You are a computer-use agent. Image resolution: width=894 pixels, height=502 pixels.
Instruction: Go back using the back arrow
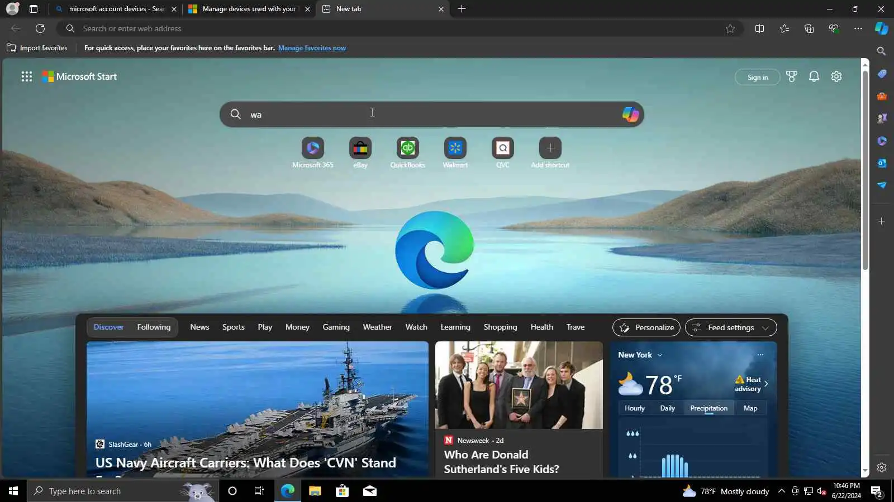pos(16,28)
